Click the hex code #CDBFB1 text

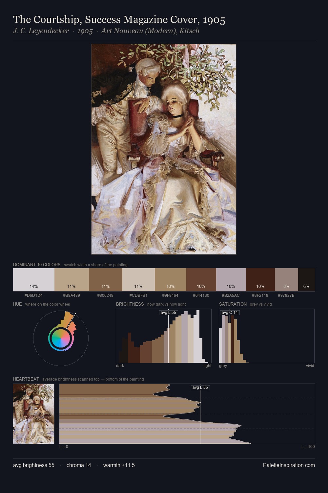click(138, 295)
